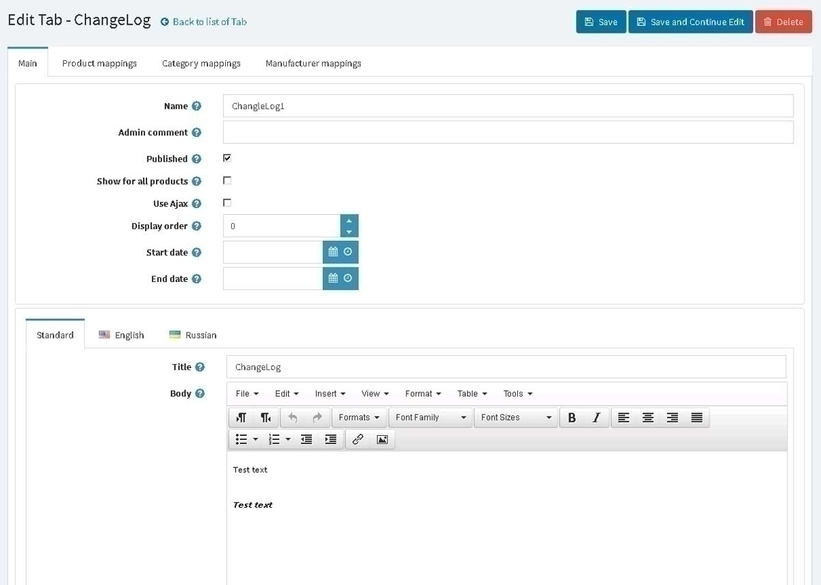Uncheck the Published checkbox
The width and height of the screenshot is (821, 585).
(x=227, y=158)
